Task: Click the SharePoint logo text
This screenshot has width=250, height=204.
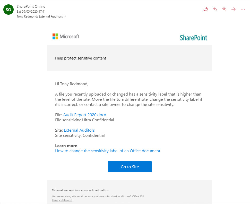Action: click(193, 38)
